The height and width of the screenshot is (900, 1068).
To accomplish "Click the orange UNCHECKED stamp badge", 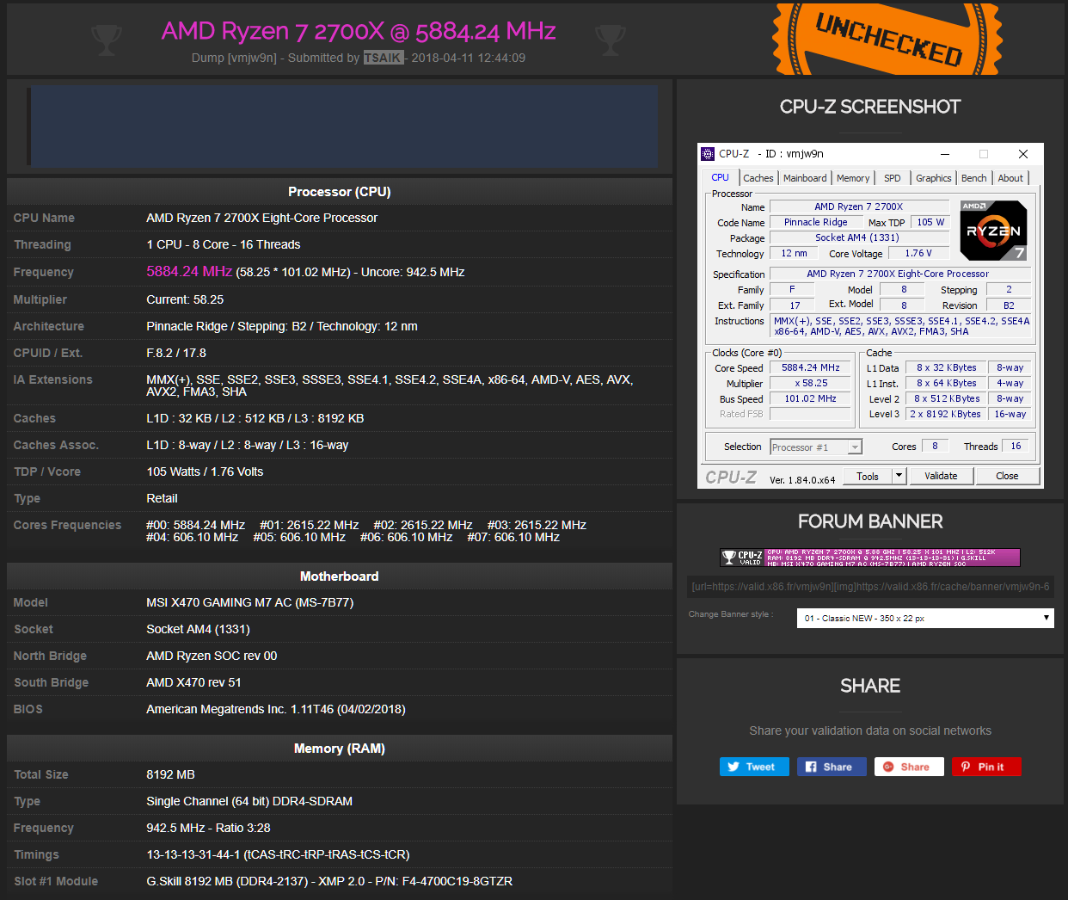I will coord(886,38).
